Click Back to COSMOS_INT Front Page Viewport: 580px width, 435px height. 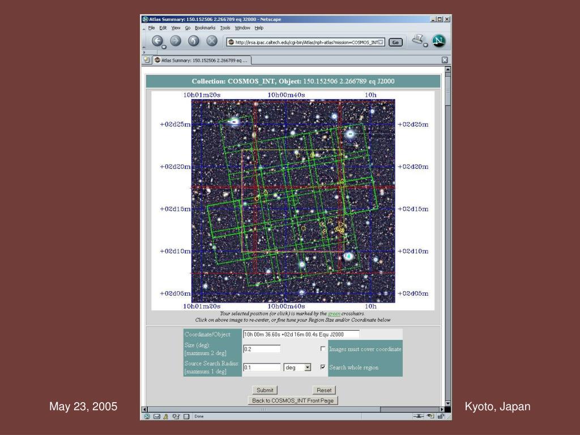tap(293, 400)
